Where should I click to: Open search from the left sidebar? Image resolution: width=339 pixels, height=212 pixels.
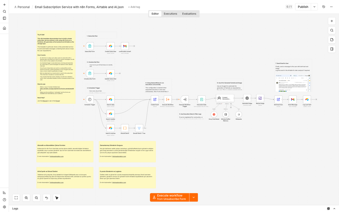click(x=4, y=12)
